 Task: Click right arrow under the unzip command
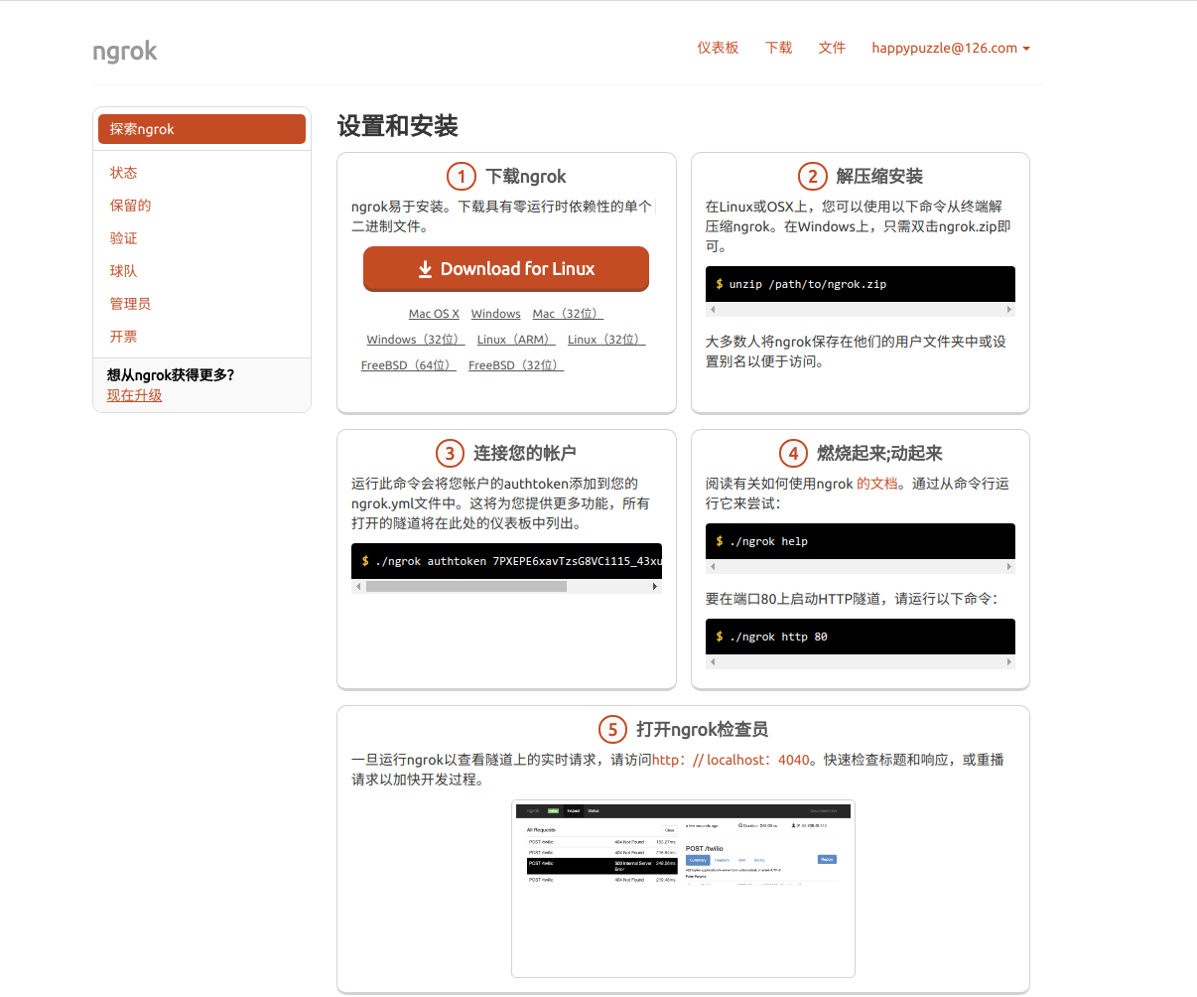coord(1009,310)
